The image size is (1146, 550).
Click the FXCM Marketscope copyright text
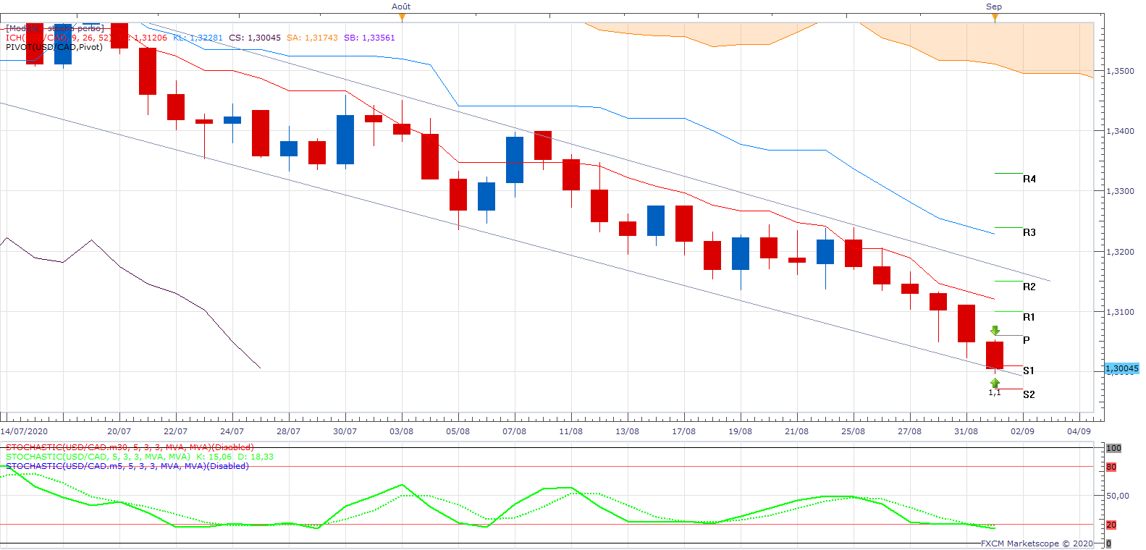click(x=1037, y=543)
